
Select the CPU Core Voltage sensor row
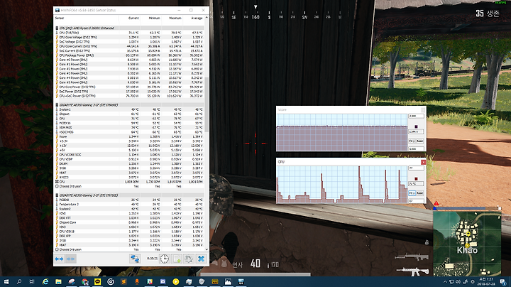click(129, 37)
